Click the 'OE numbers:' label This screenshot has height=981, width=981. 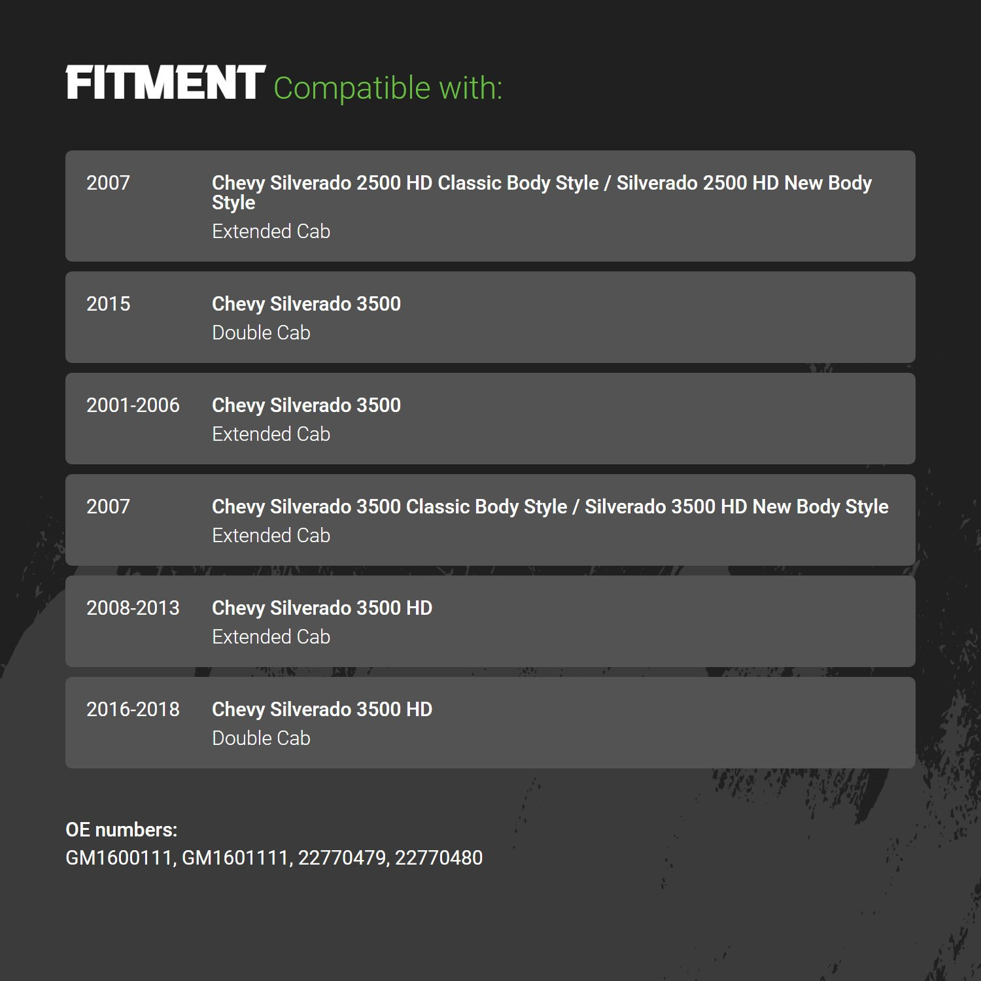(x=122, y=830)
